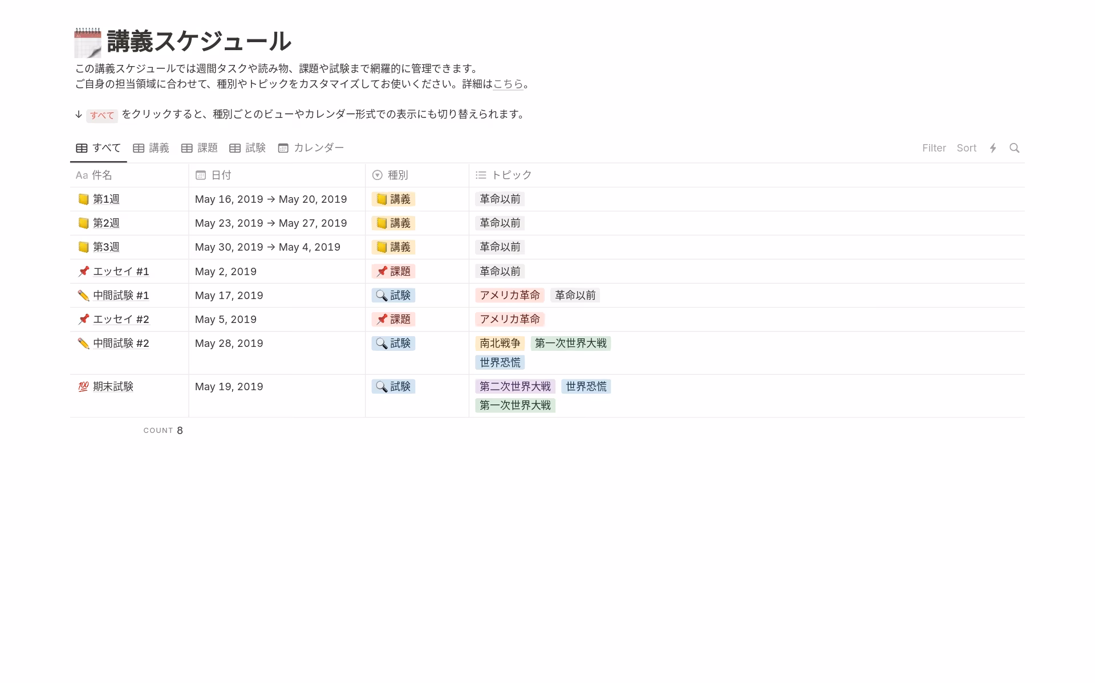Click the COUNT 8 footer calculation
Screen dimensions: 1095x683
coord(163,431)
